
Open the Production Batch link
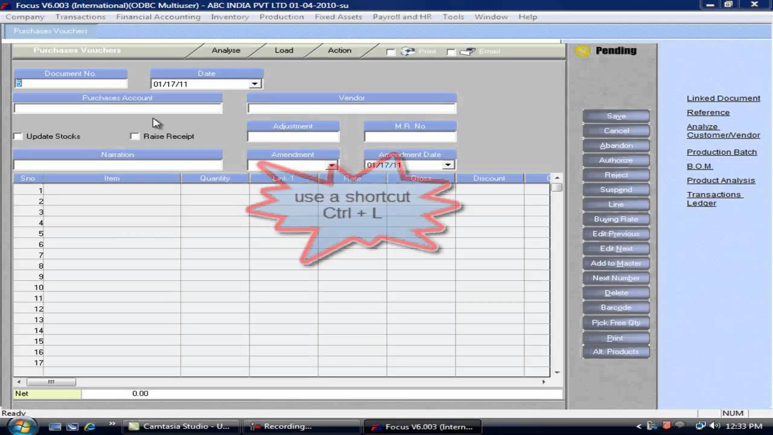click(722, 152)
